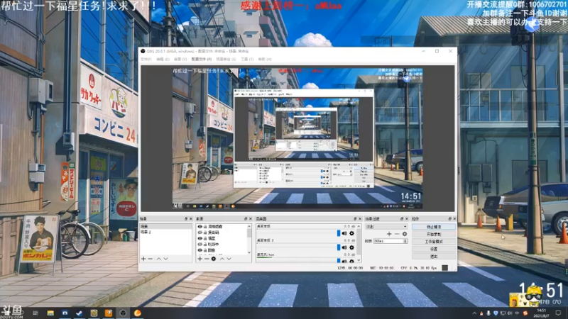Viewport: 568px width, 319px height.
Task: Toggle eye visibility of the fifth source
Action: (200, 250)
